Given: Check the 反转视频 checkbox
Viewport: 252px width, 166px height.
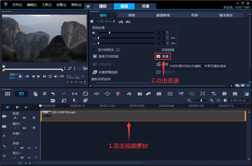Looking at the screenshot, I should (158, 50).
